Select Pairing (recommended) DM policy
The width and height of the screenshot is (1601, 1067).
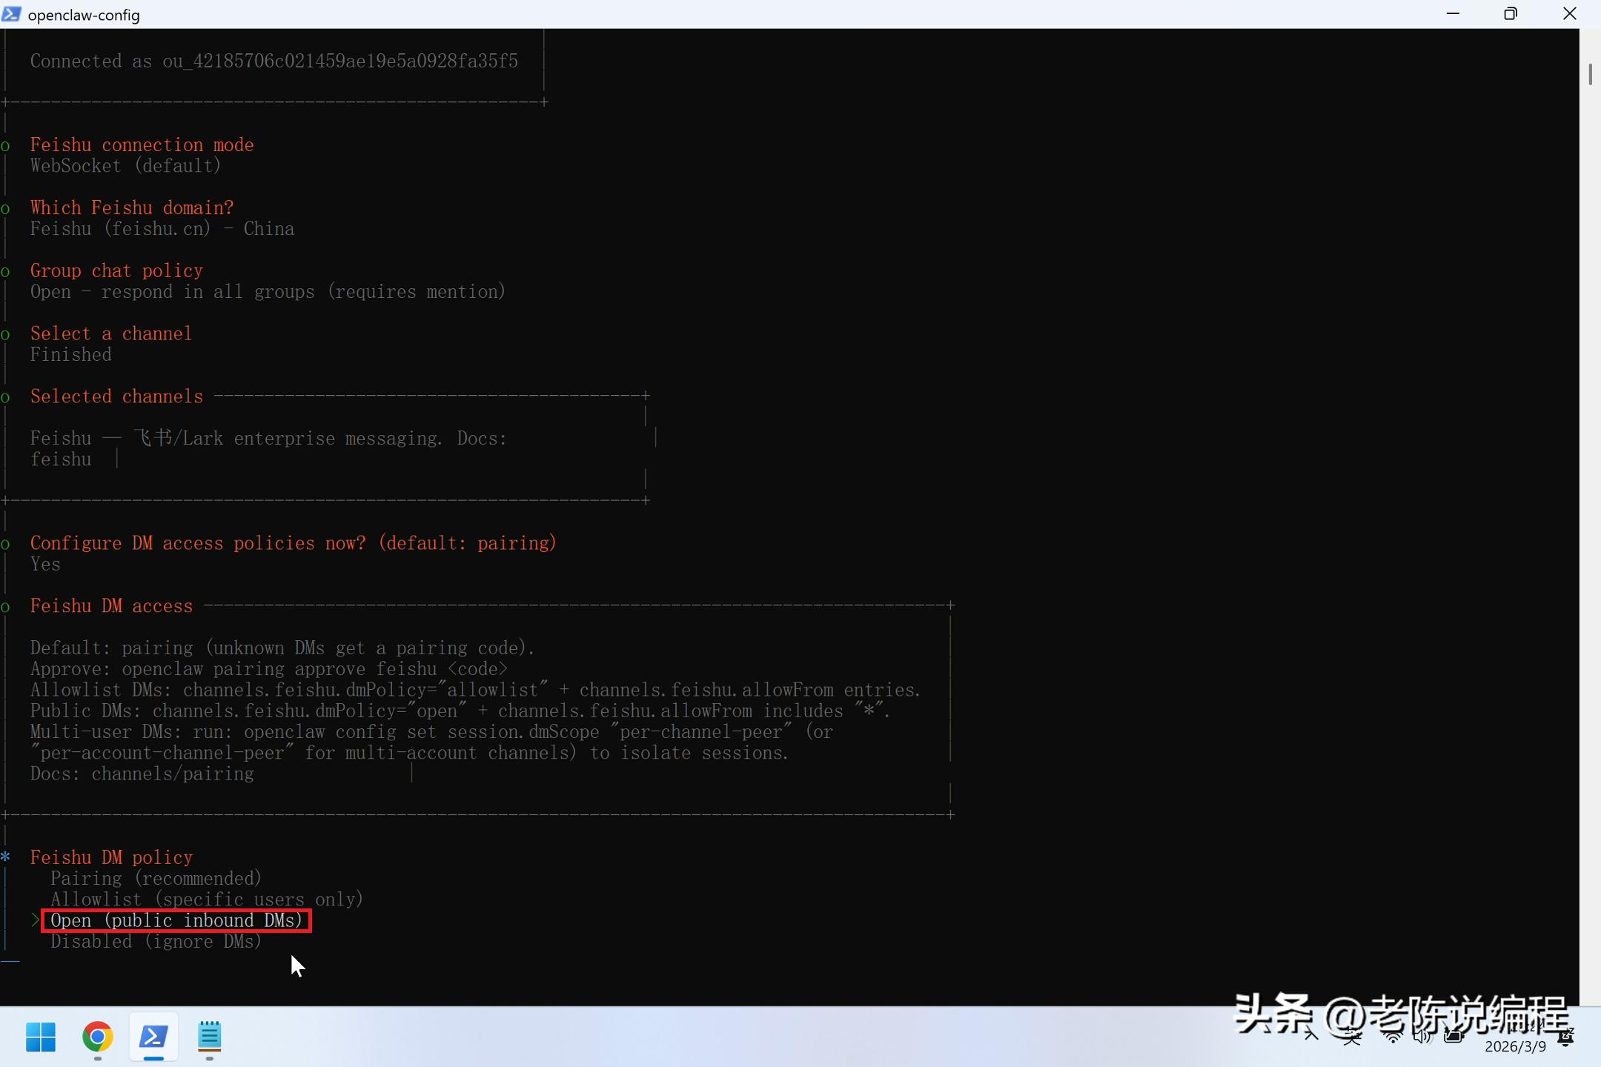pos(156,878)
